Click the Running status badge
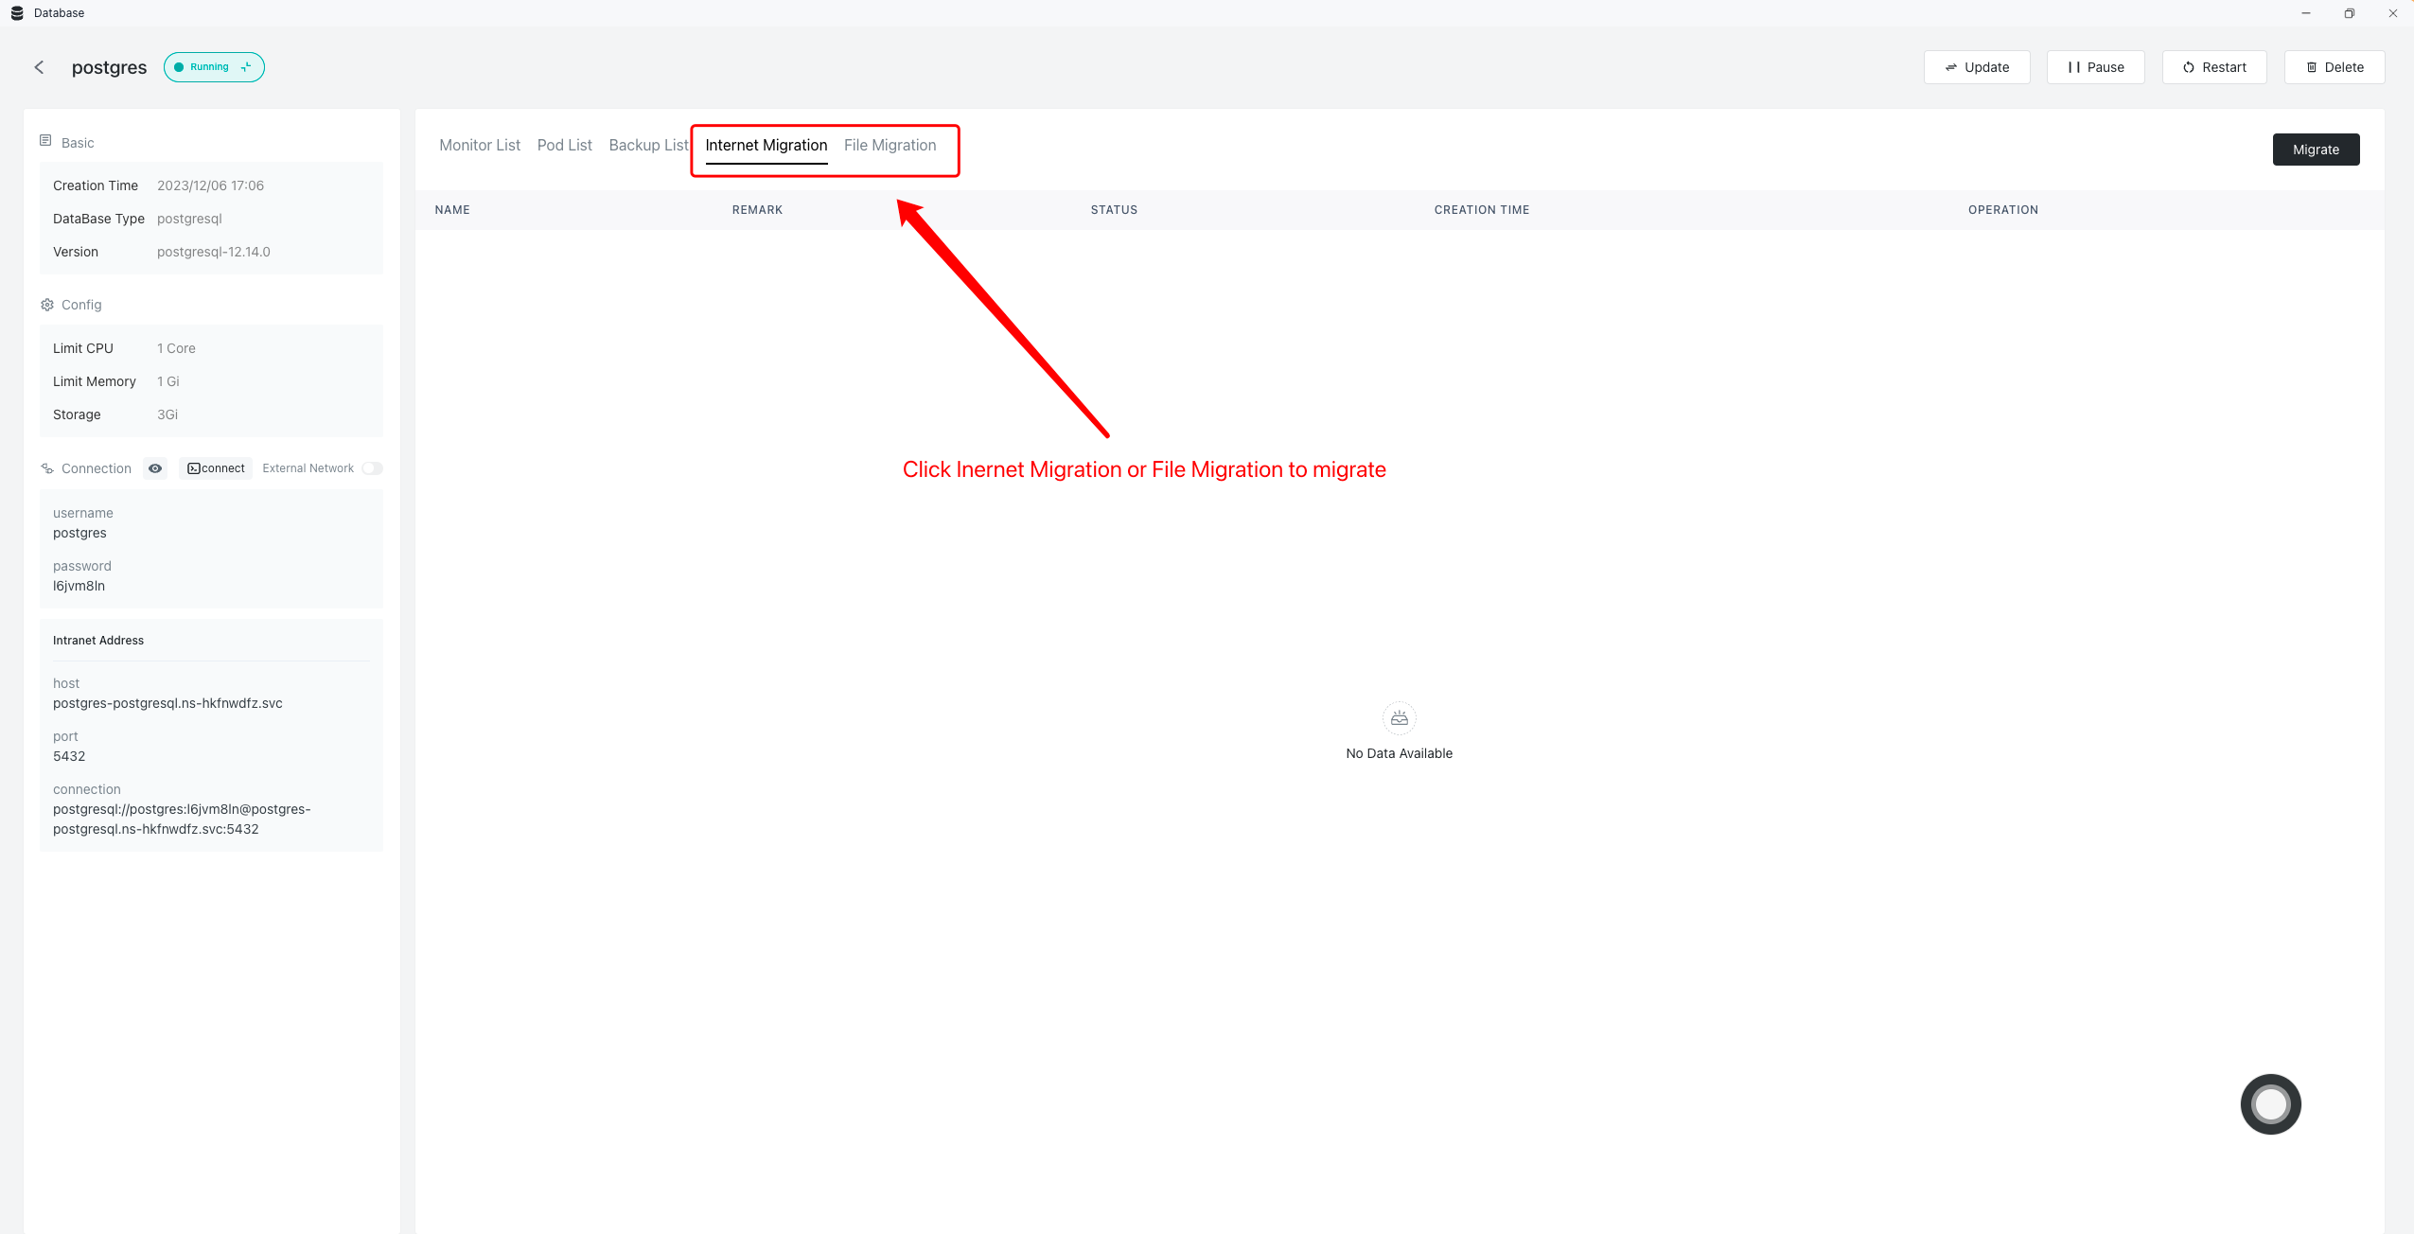Screen dimensions: 2414x1234 [208, 67]
